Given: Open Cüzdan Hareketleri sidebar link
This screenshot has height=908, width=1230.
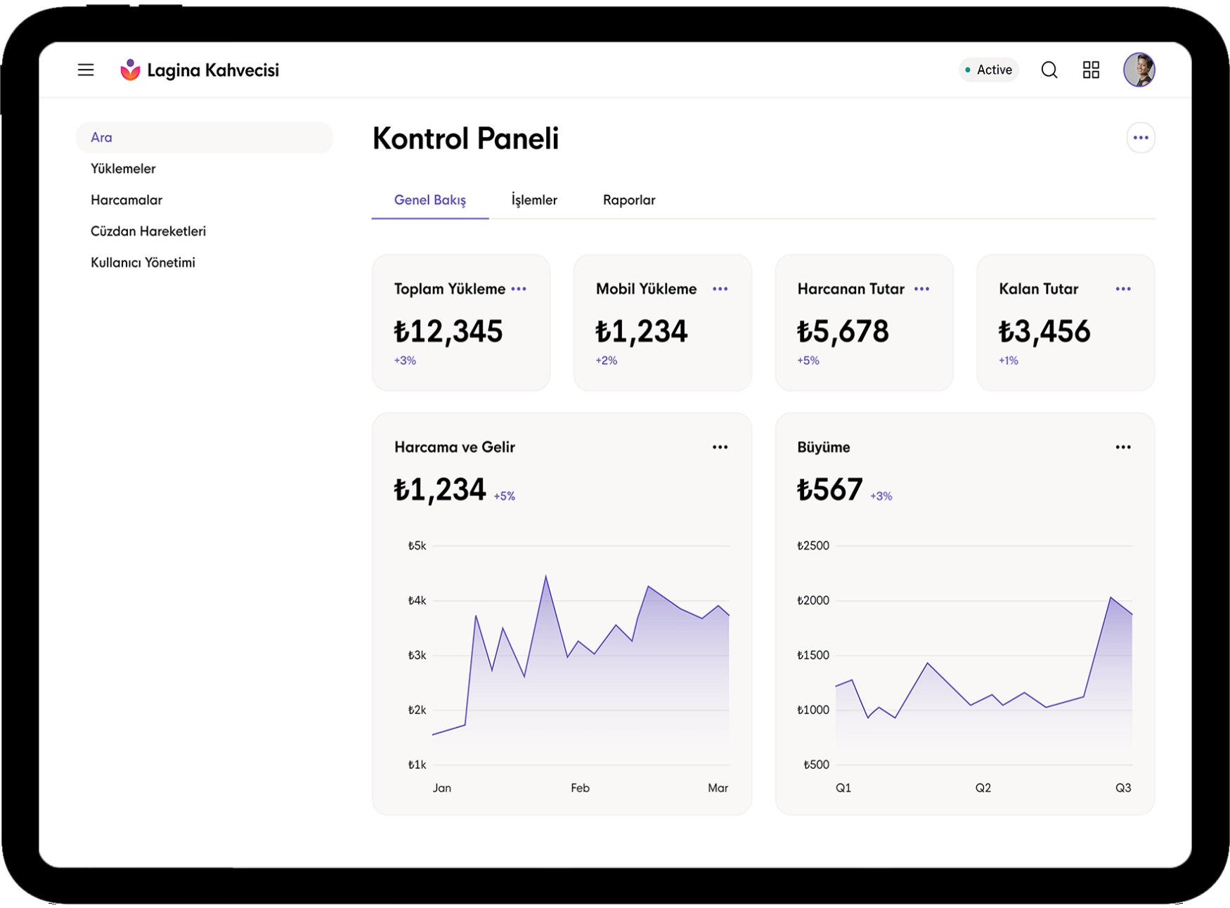Looking at the screenshot, I should click(148, 231).
